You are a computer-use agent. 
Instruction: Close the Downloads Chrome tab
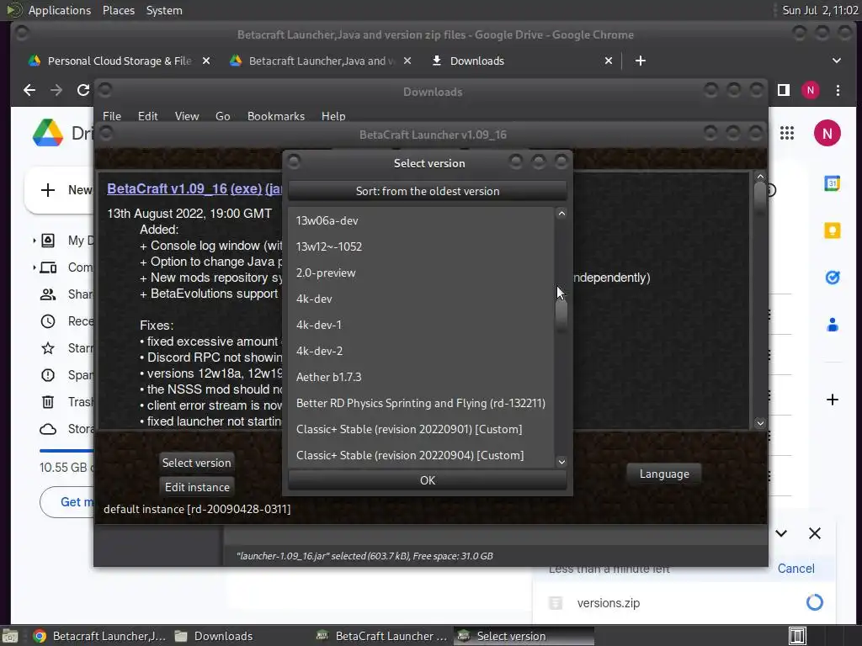608,61
